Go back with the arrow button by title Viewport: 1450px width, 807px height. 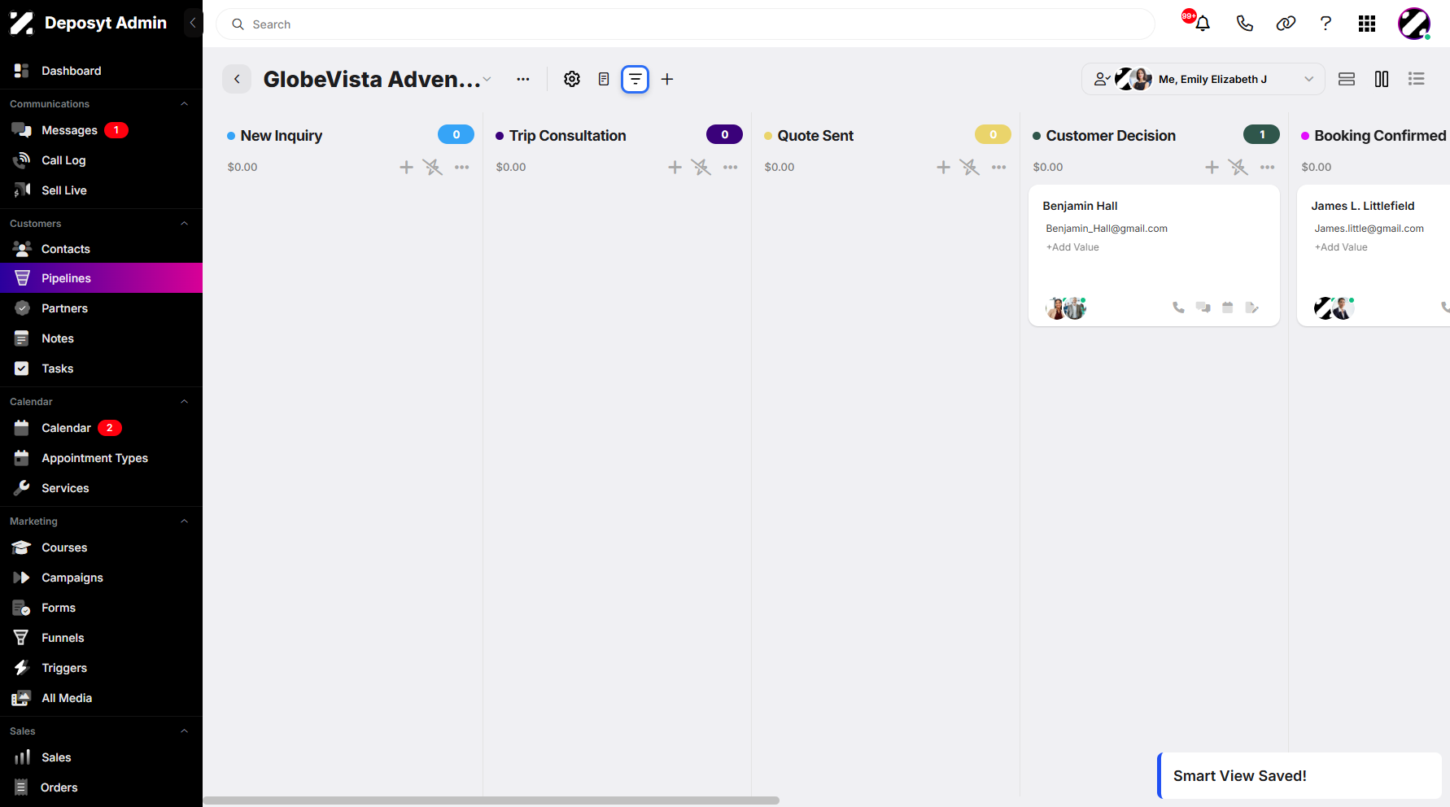(x=237, y=79)
